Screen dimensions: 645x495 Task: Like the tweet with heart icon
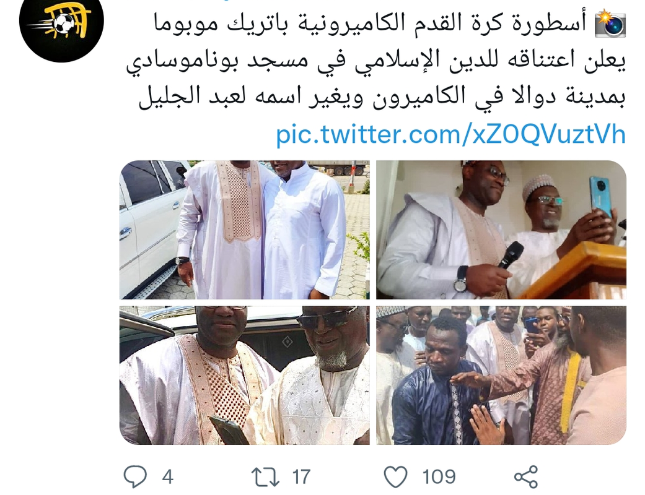[x=396, y=477]
